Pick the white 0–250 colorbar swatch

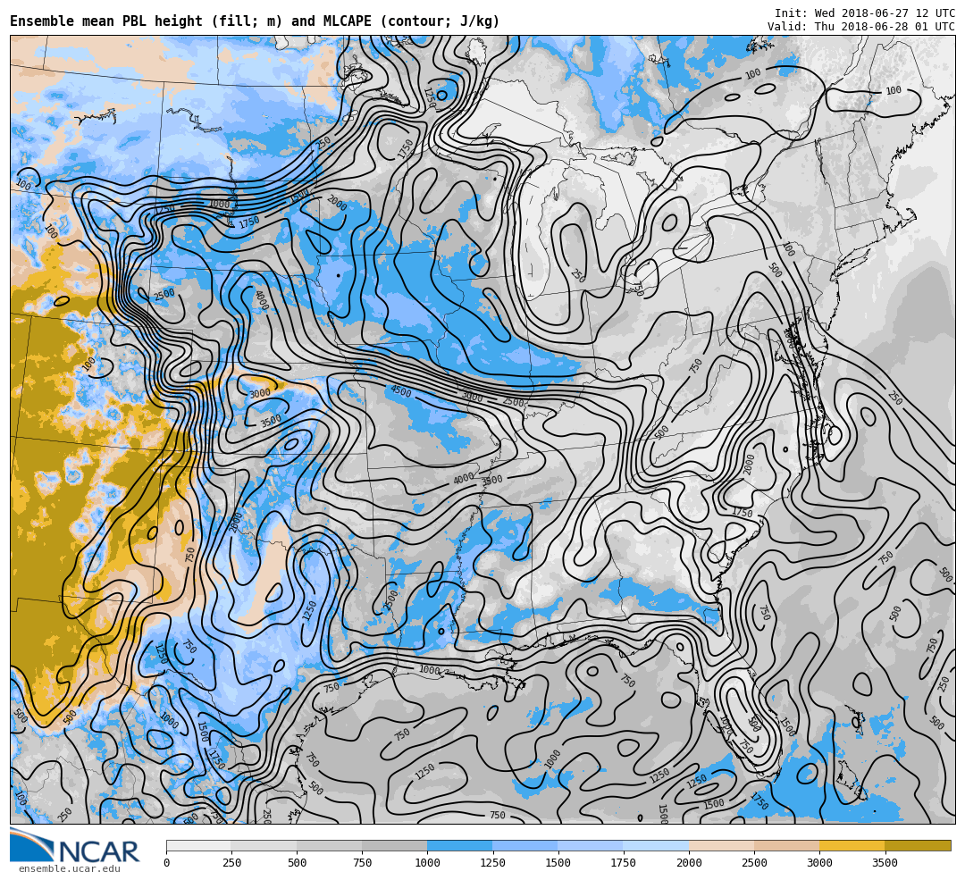[198, 845]
